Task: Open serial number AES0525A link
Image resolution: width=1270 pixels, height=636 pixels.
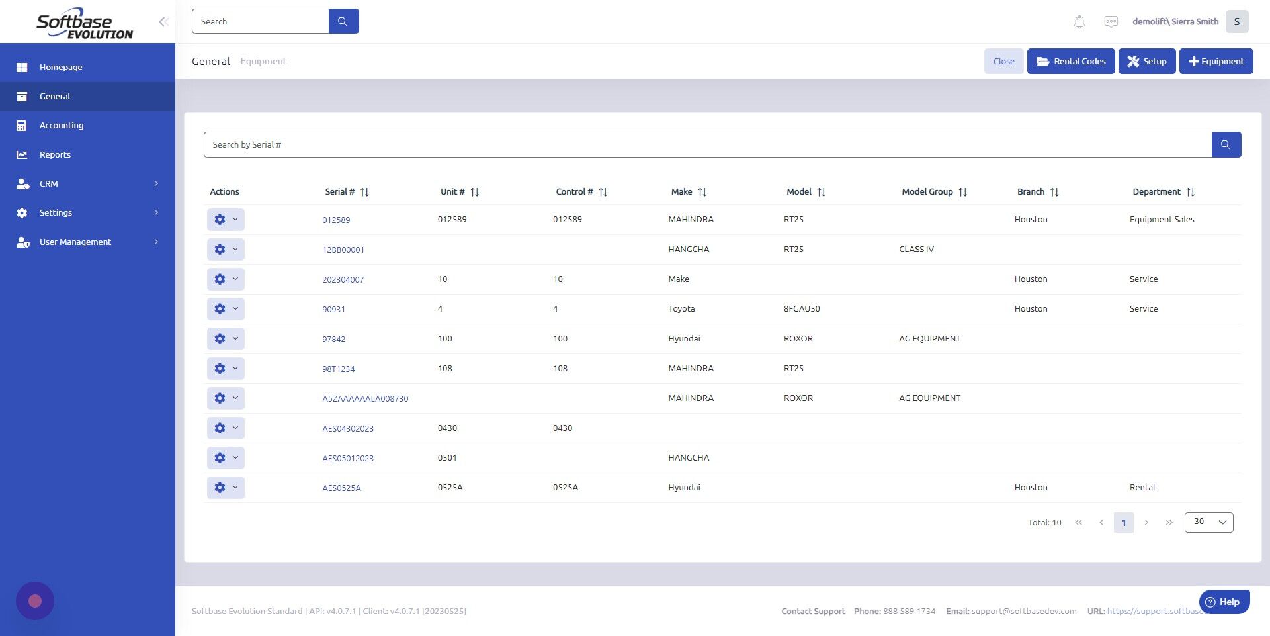Action: point(341,487)
